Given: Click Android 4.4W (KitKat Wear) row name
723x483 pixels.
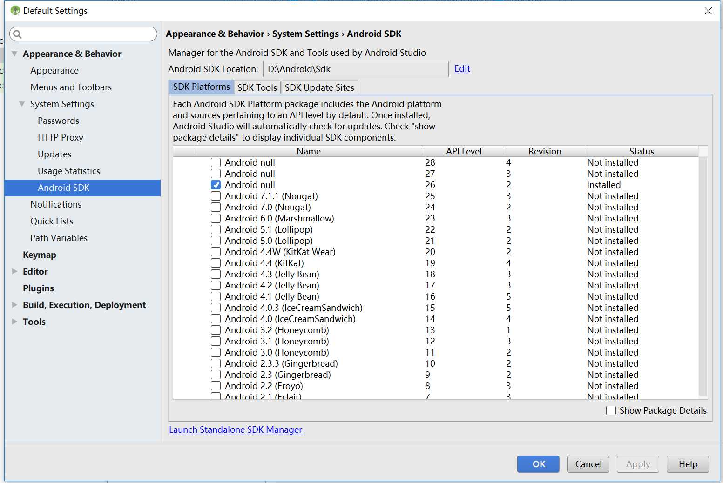Looking at the screenshot, I should point(280,252).
